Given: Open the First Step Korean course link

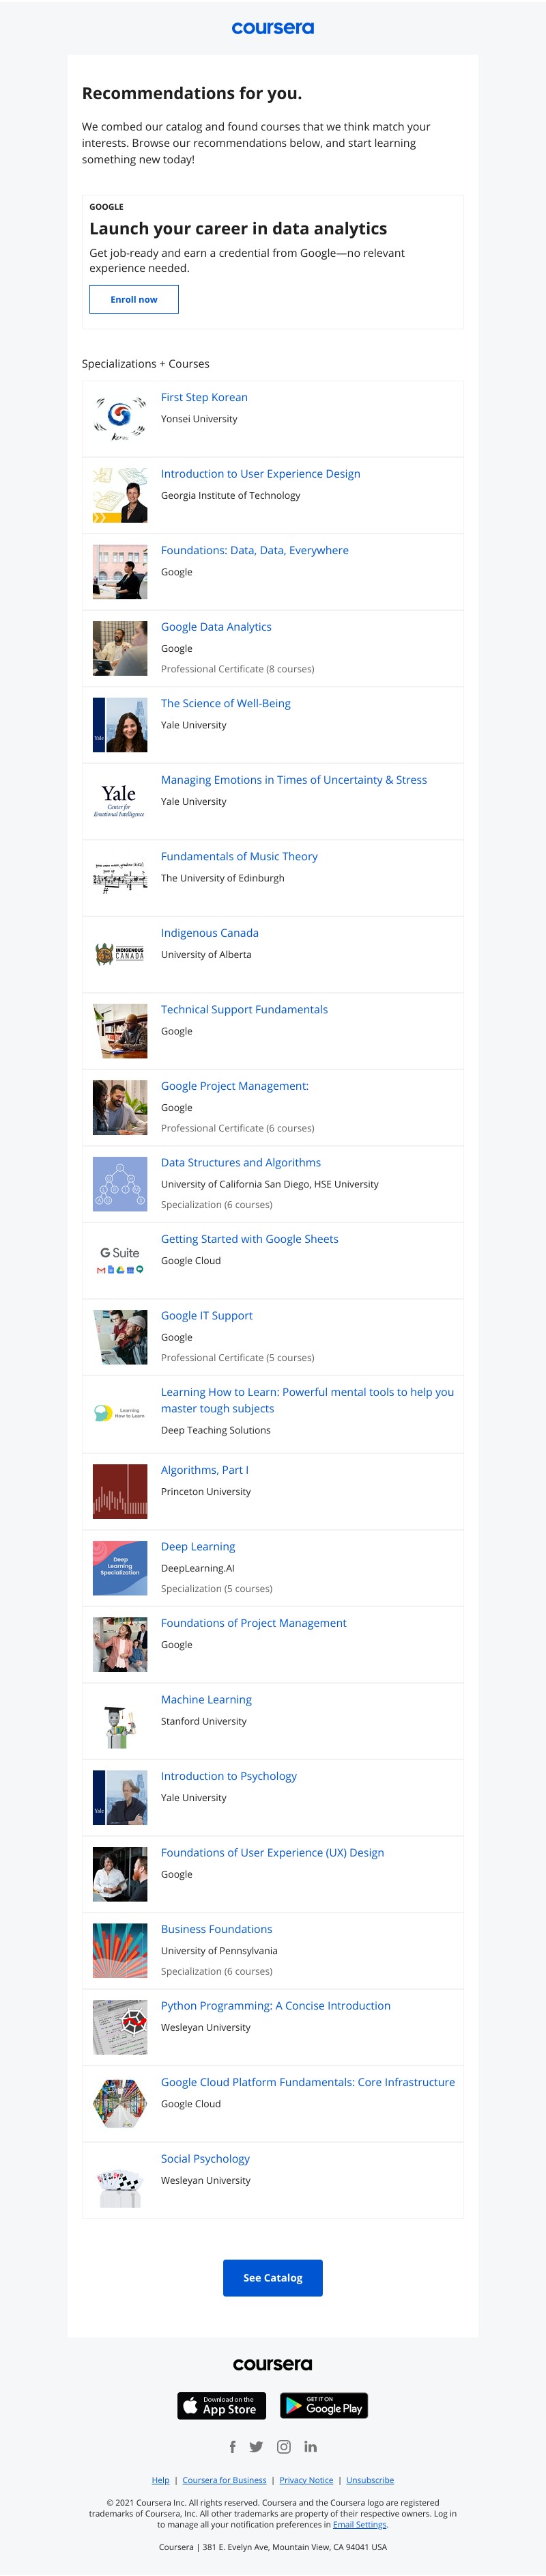Looking at the screenshot, I should pyautogui.click(x=205, y=397).
